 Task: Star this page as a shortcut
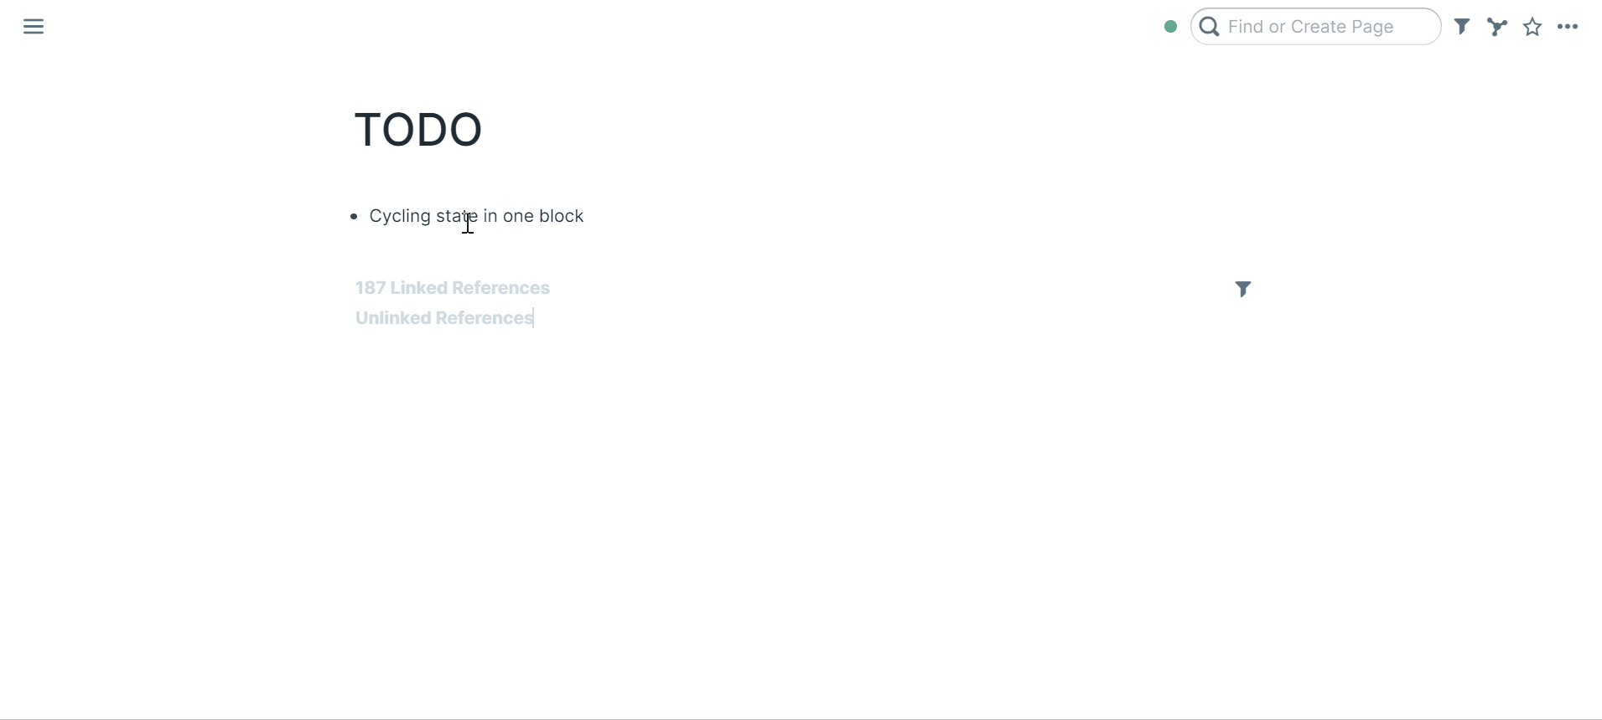coord(1532,27)
